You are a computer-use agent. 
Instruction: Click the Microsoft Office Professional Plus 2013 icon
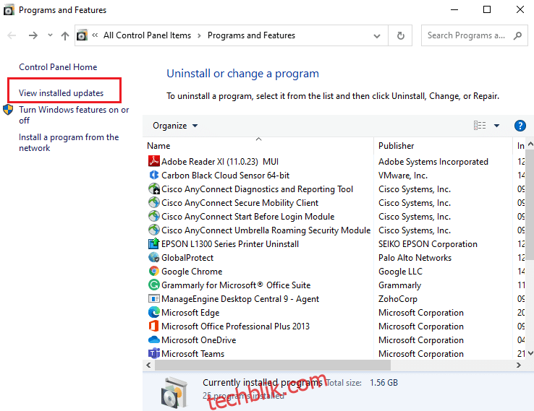pyautogui.click(x=154, y=326)
